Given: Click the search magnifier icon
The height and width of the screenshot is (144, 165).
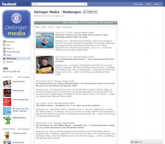Looking at the screenshot, I should 85,4.
